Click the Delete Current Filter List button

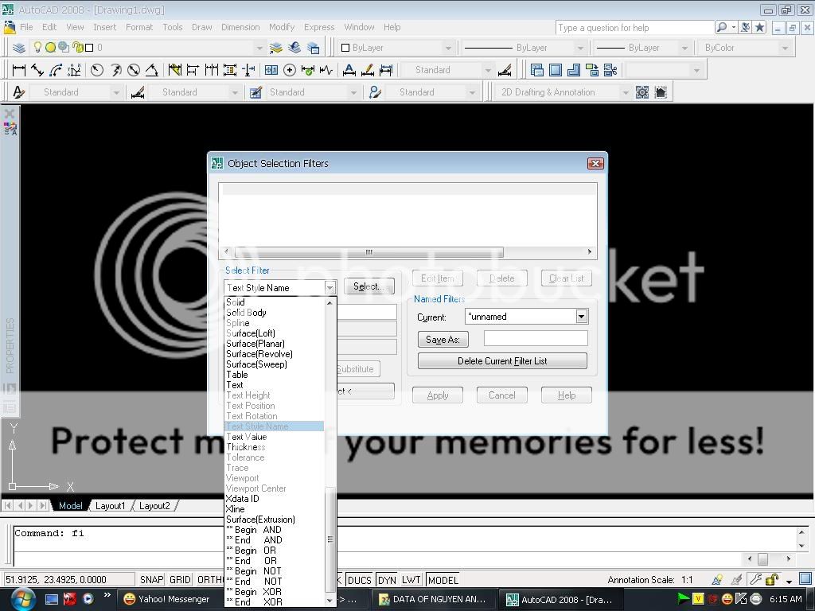[x=502, y=361]
